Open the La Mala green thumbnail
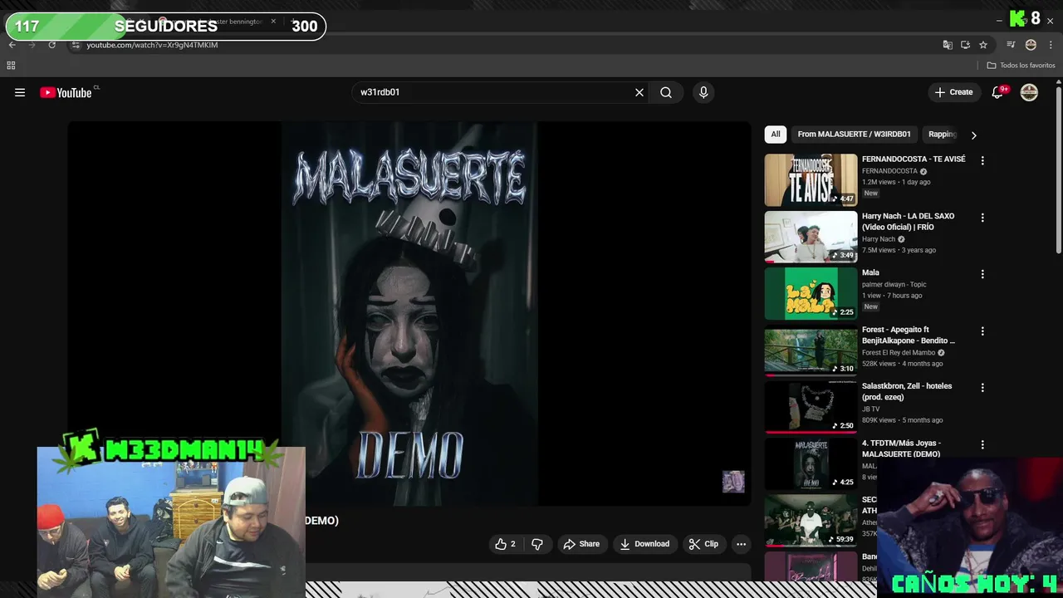Image resolution: width=1063 pixels, height=598 pixels. (811, 293)
